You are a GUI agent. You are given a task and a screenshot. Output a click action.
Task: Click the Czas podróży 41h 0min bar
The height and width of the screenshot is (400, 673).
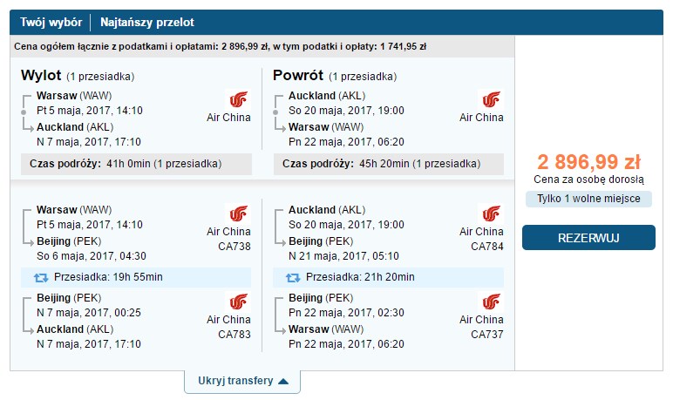(x=137, y=164)
